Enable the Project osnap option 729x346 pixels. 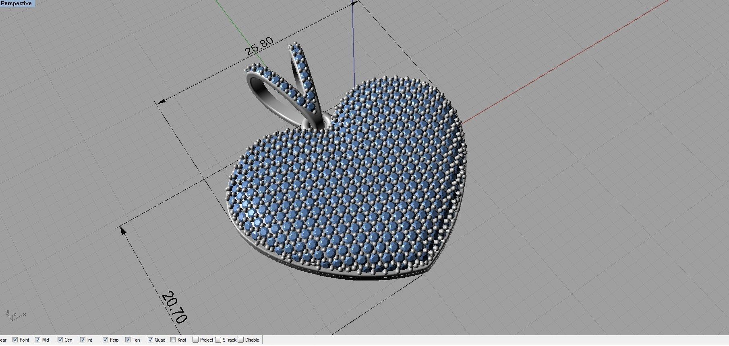[196, 340]
